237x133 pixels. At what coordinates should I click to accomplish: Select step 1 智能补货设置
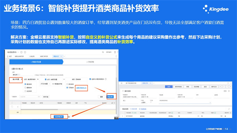36,62
